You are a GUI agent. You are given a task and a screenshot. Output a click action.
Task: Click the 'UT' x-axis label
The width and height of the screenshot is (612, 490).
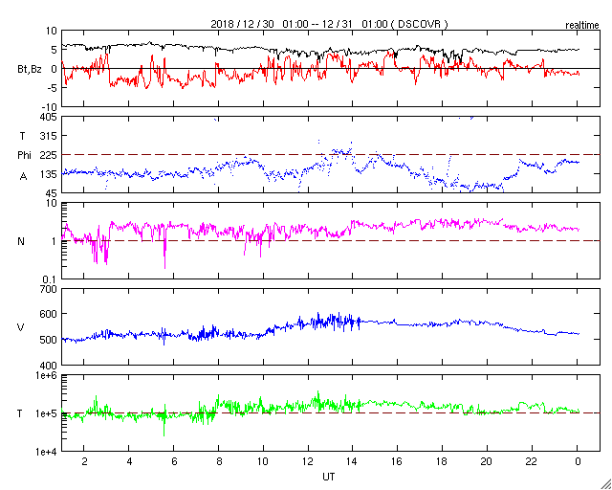328,477
